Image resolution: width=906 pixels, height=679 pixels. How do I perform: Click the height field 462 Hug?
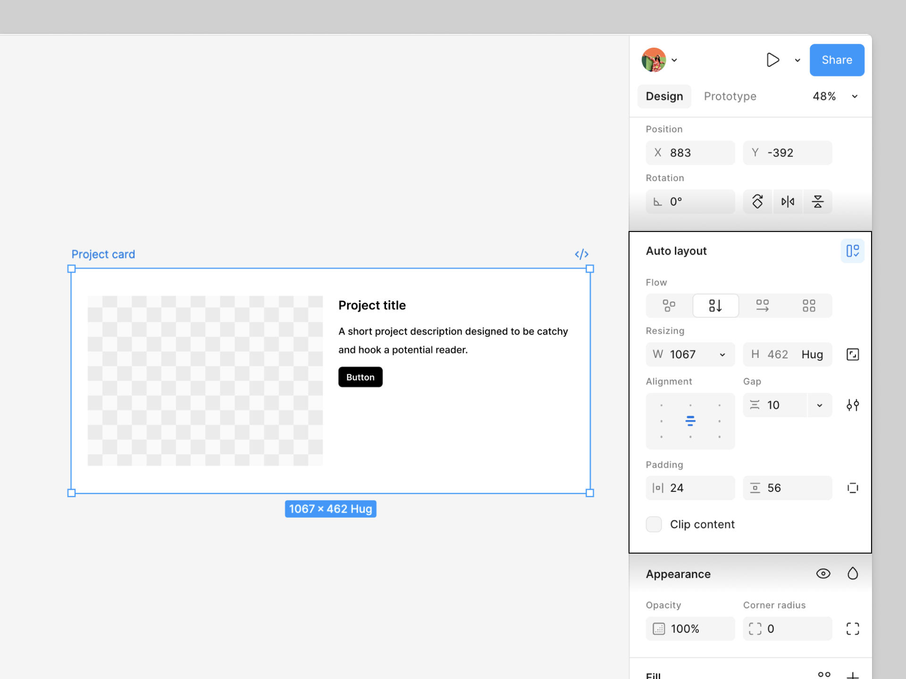point(787,355)
